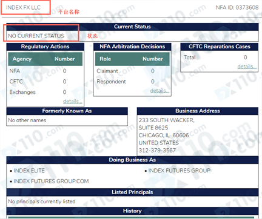The height and width of the screenshot is (219, 262).
Task: Click the CFTC Reparations Cases header
Action: 220,47
